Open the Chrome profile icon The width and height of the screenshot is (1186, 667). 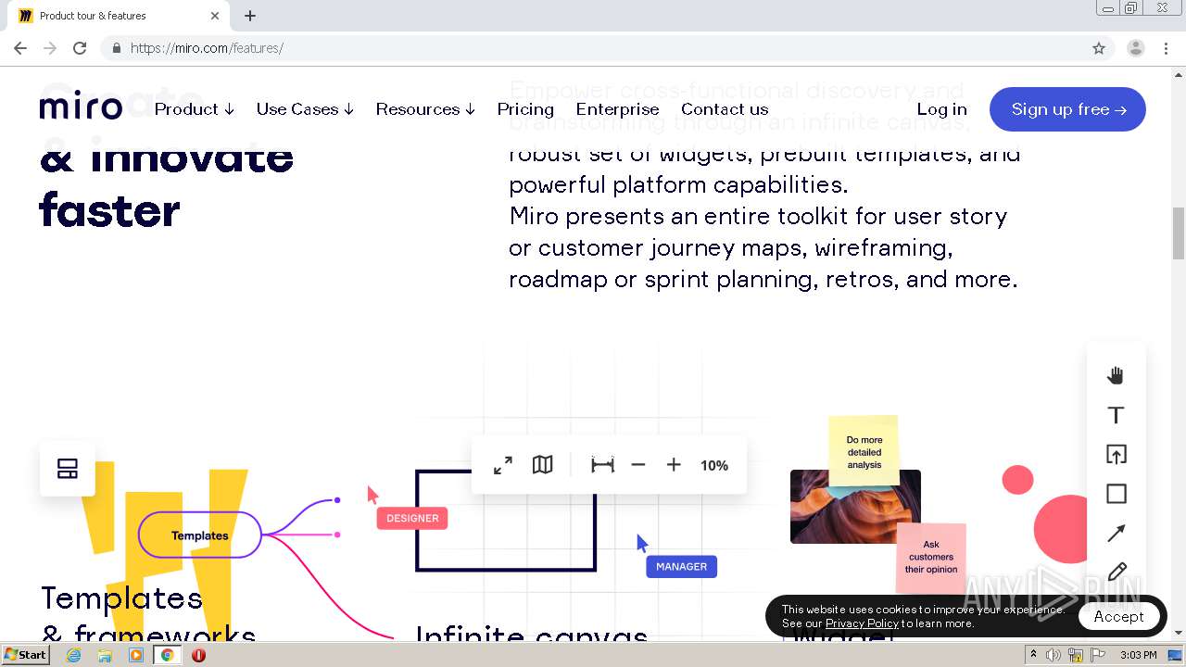(1135, 48)
